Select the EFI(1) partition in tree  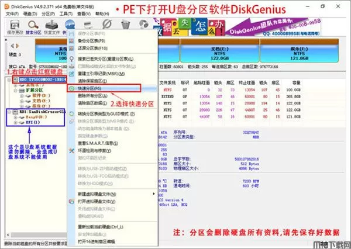[32, 124]
